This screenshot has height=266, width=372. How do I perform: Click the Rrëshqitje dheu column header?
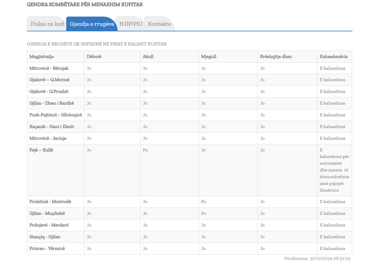[x=276, y=57]
